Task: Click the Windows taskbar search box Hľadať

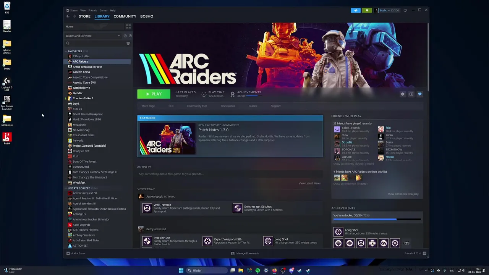Action: pos(207,270)
